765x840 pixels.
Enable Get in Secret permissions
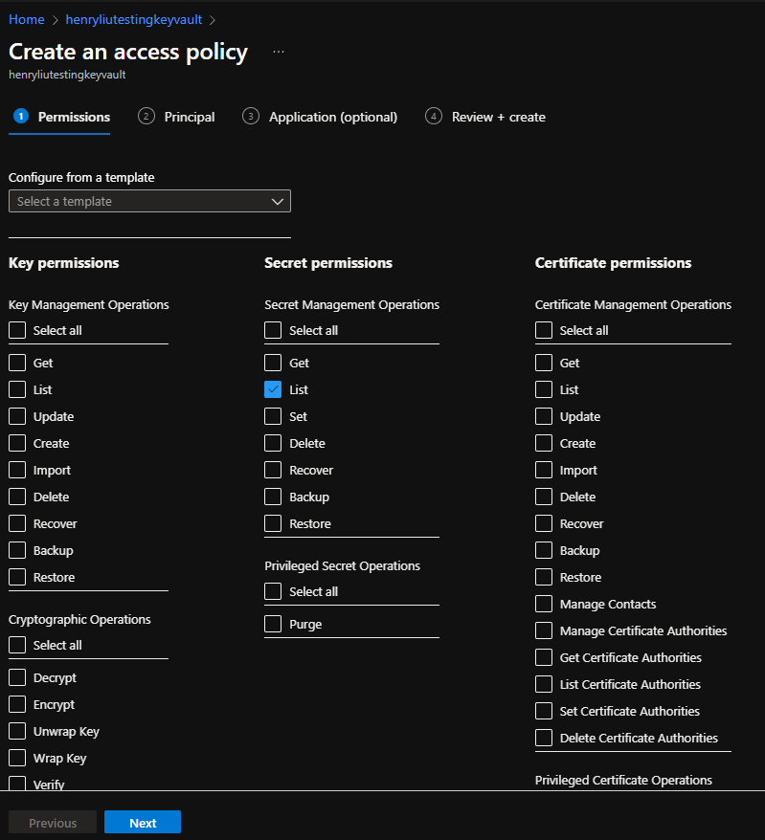coord(273,363)
